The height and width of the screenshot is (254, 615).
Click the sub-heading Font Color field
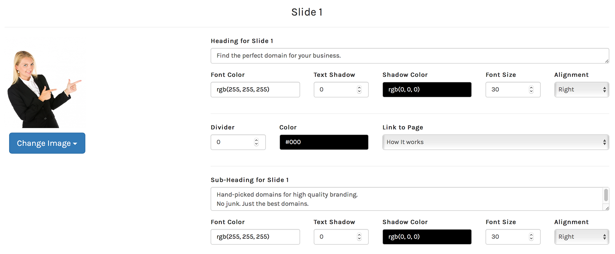coord(255,237)
